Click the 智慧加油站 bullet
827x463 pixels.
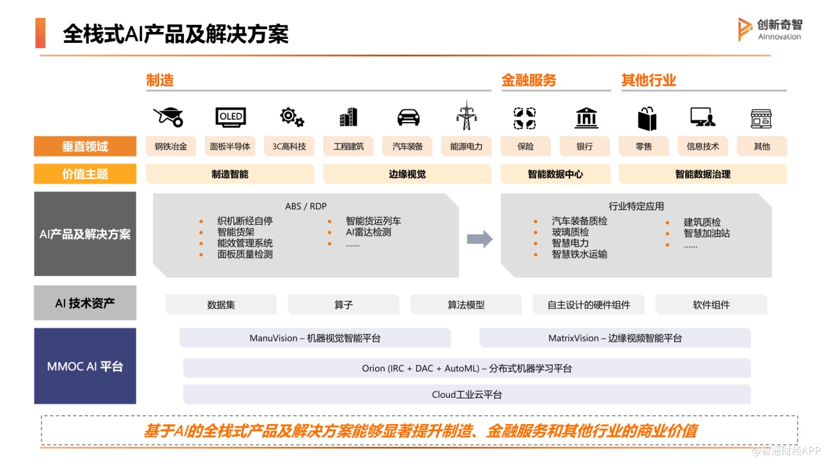coord(707,233)
